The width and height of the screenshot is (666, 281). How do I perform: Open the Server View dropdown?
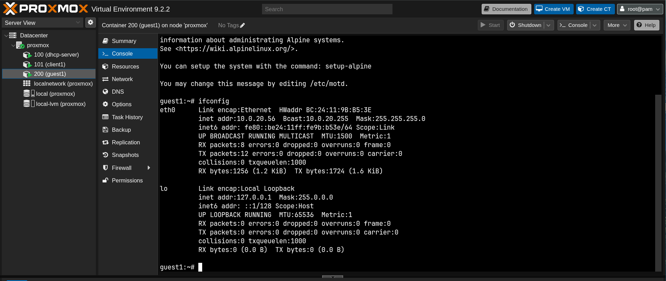[43, 23]
